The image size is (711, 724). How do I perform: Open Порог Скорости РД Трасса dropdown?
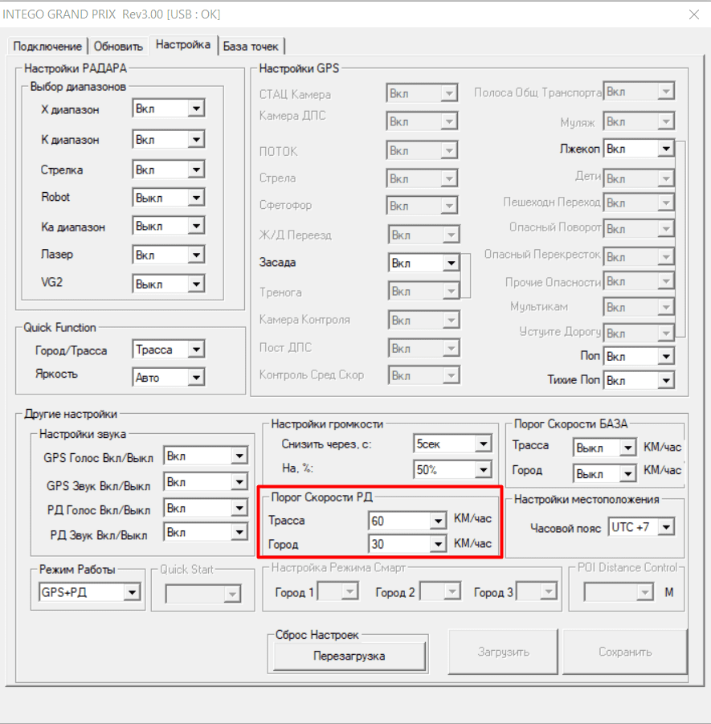click(x=437, y=521)
